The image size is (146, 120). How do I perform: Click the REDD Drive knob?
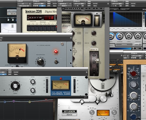pos(94,33)
